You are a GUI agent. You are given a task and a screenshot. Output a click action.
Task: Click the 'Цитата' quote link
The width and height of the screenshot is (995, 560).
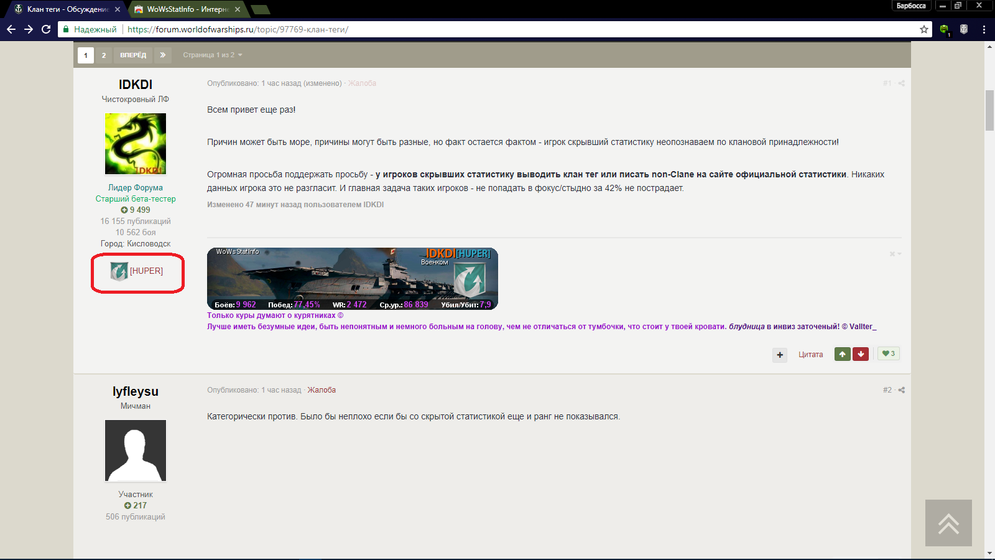810,355
